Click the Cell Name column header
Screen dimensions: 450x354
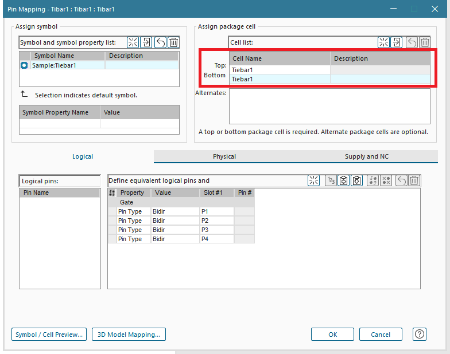280,58
